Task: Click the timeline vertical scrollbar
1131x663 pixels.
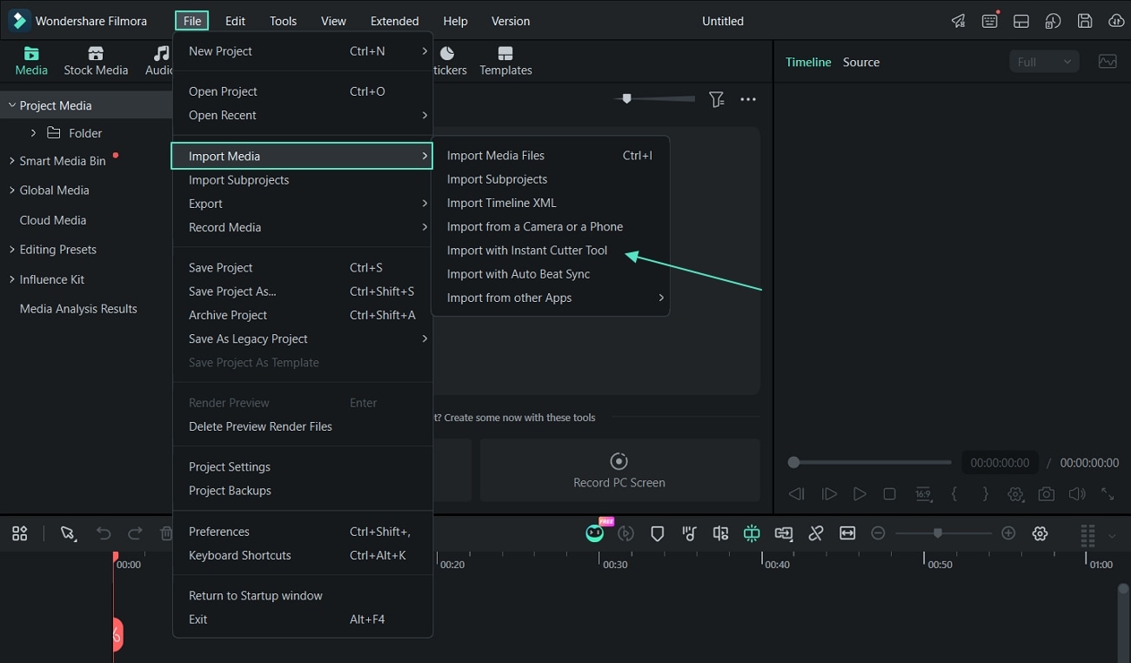Action: [1123, 622]
